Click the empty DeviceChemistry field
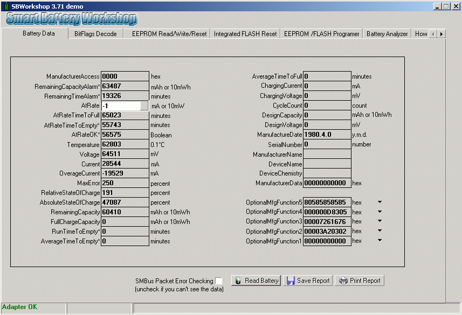462x315 pixels. (x=327, y=173)
